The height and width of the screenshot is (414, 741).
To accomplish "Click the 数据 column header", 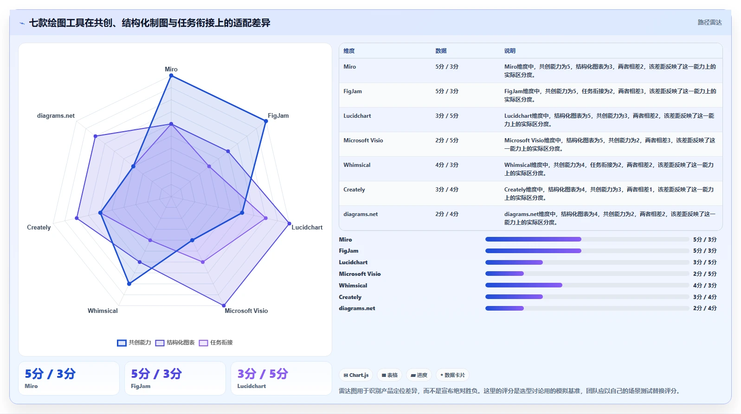I will click(441, 51).
